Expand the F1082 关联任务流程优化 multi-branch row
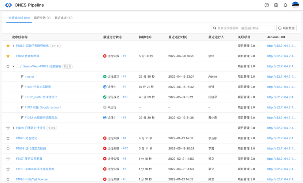This screenshot has height=183, width=303. click(14, 46)
